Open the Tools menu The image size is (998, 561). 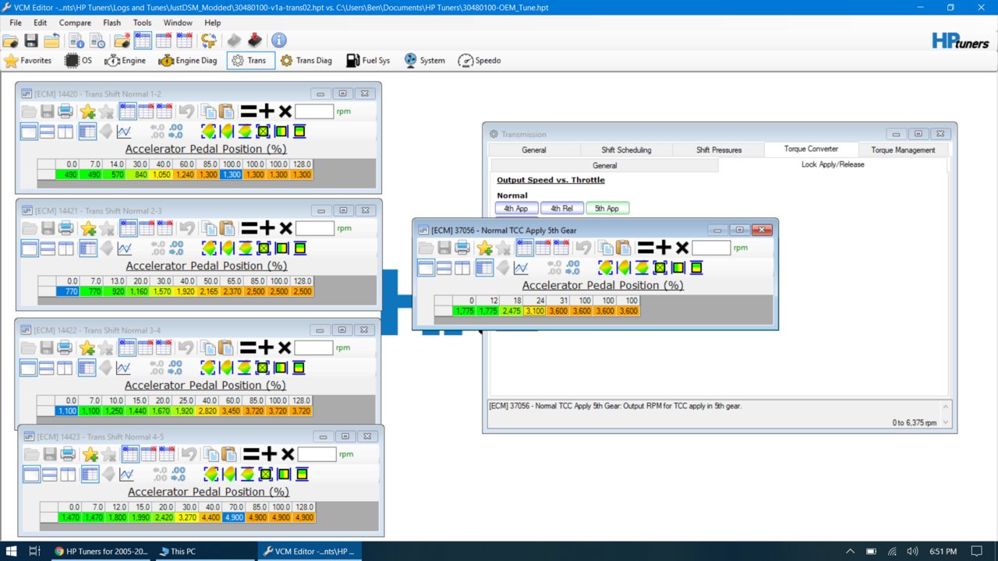[142, 23]
